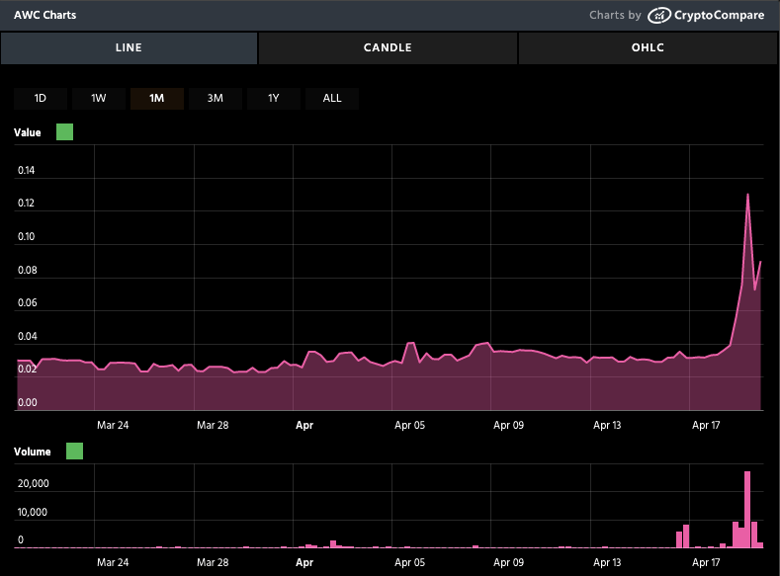780x576 pixels.
Task: Click the Value legend label
Action: pyautogui.click(x=28, y=131)
